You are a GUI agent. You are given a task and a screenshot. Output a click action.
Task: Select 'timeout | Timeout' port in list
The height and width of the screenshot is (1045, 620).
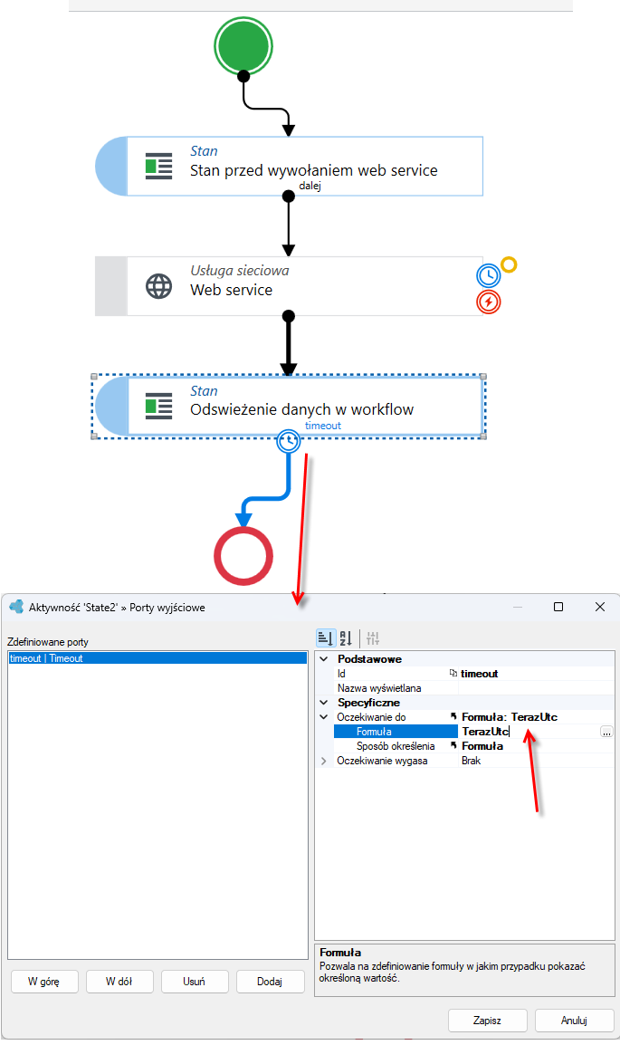click(157, 658)
